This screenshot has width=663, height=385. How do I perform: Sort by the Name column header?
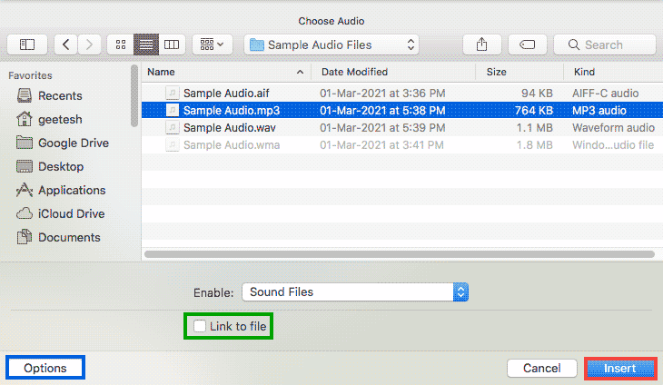226,72
